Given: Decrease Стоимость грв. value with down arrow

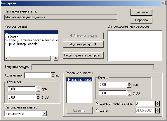Looking at the screenshot, I should 38,90.
